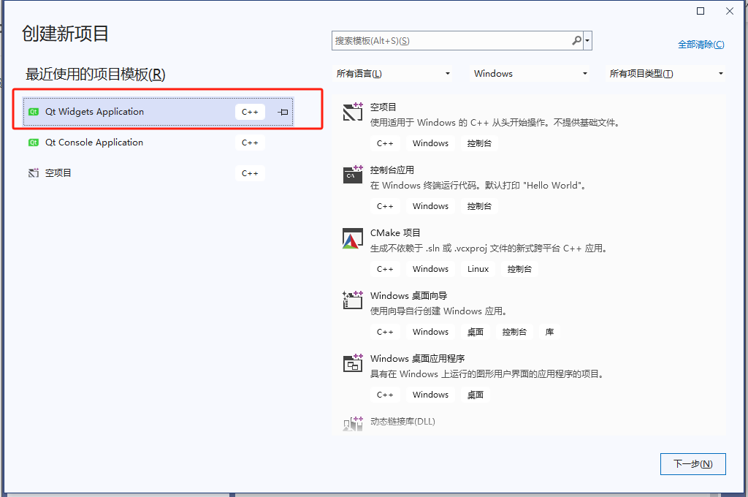Pin the Qt Widgets Application template

(283, 113)
